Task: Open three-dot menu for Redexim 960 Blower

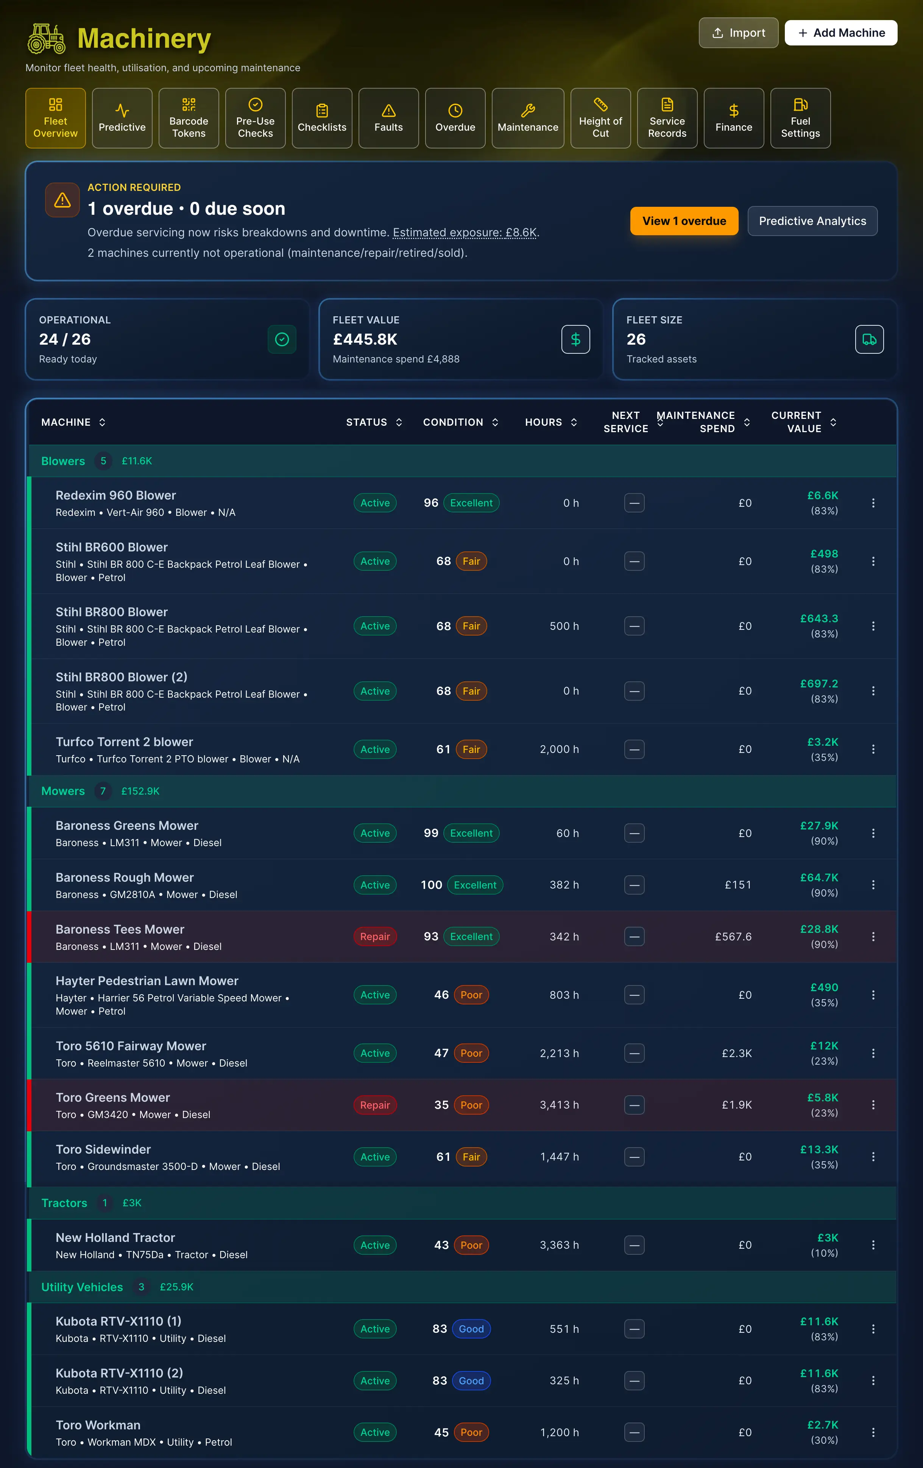Action: 873,503
